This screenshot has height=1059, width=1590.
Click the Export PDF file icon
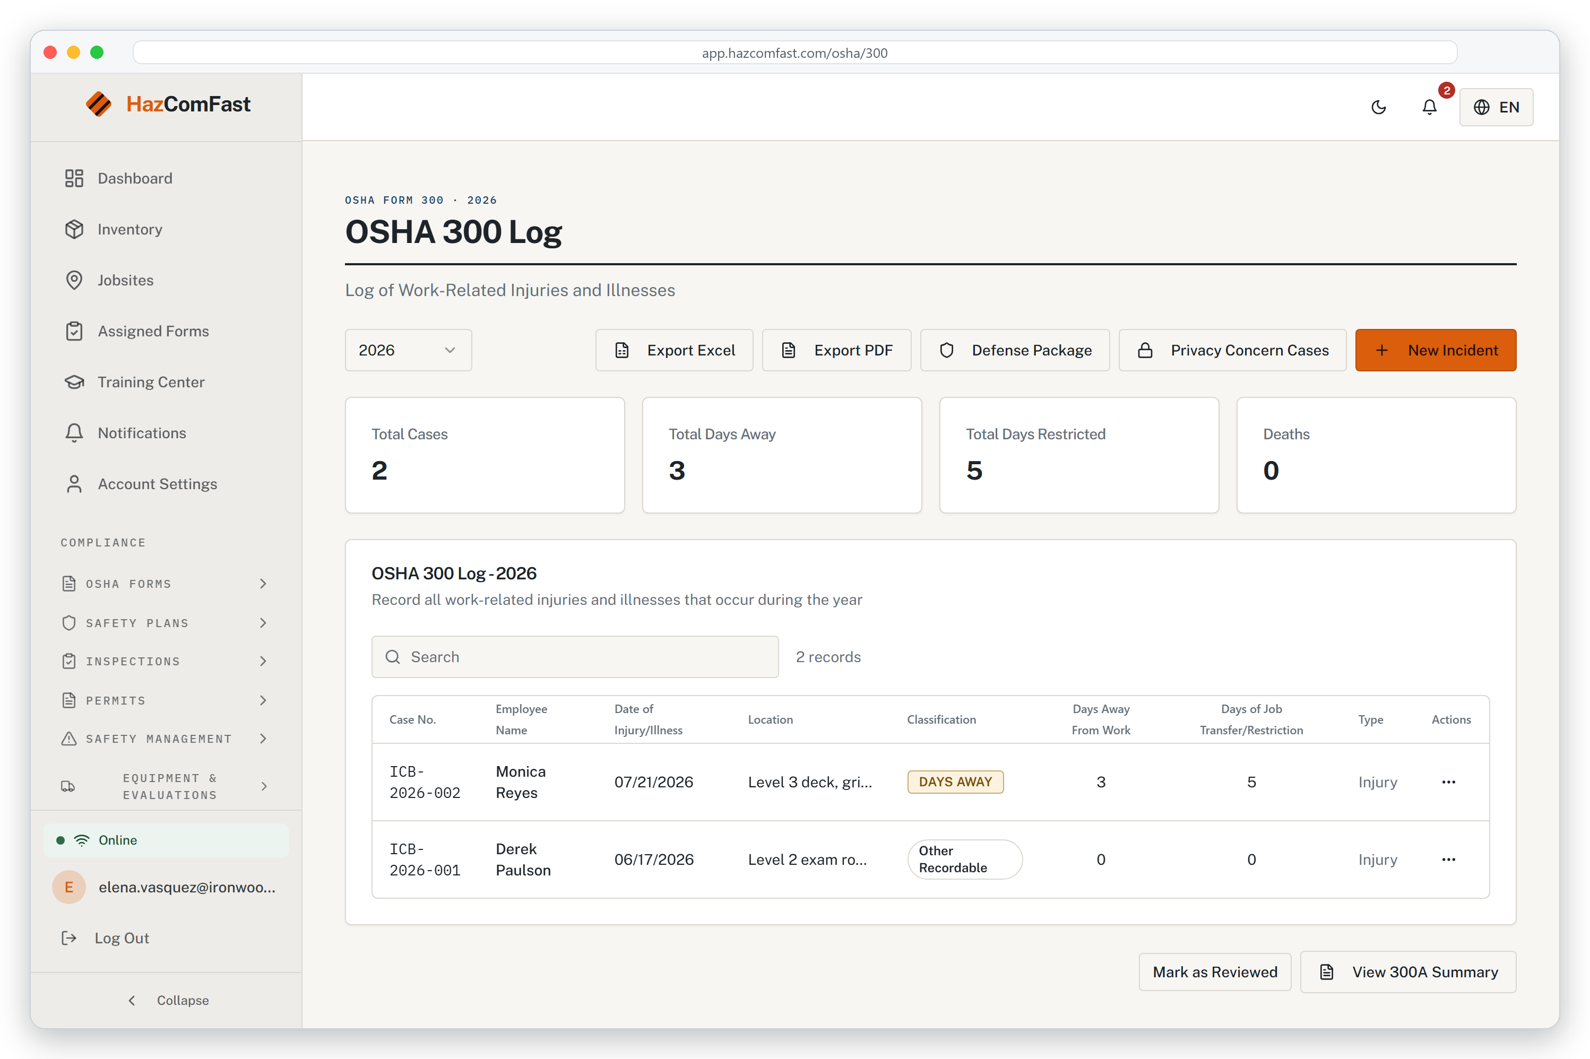[789, 350]
